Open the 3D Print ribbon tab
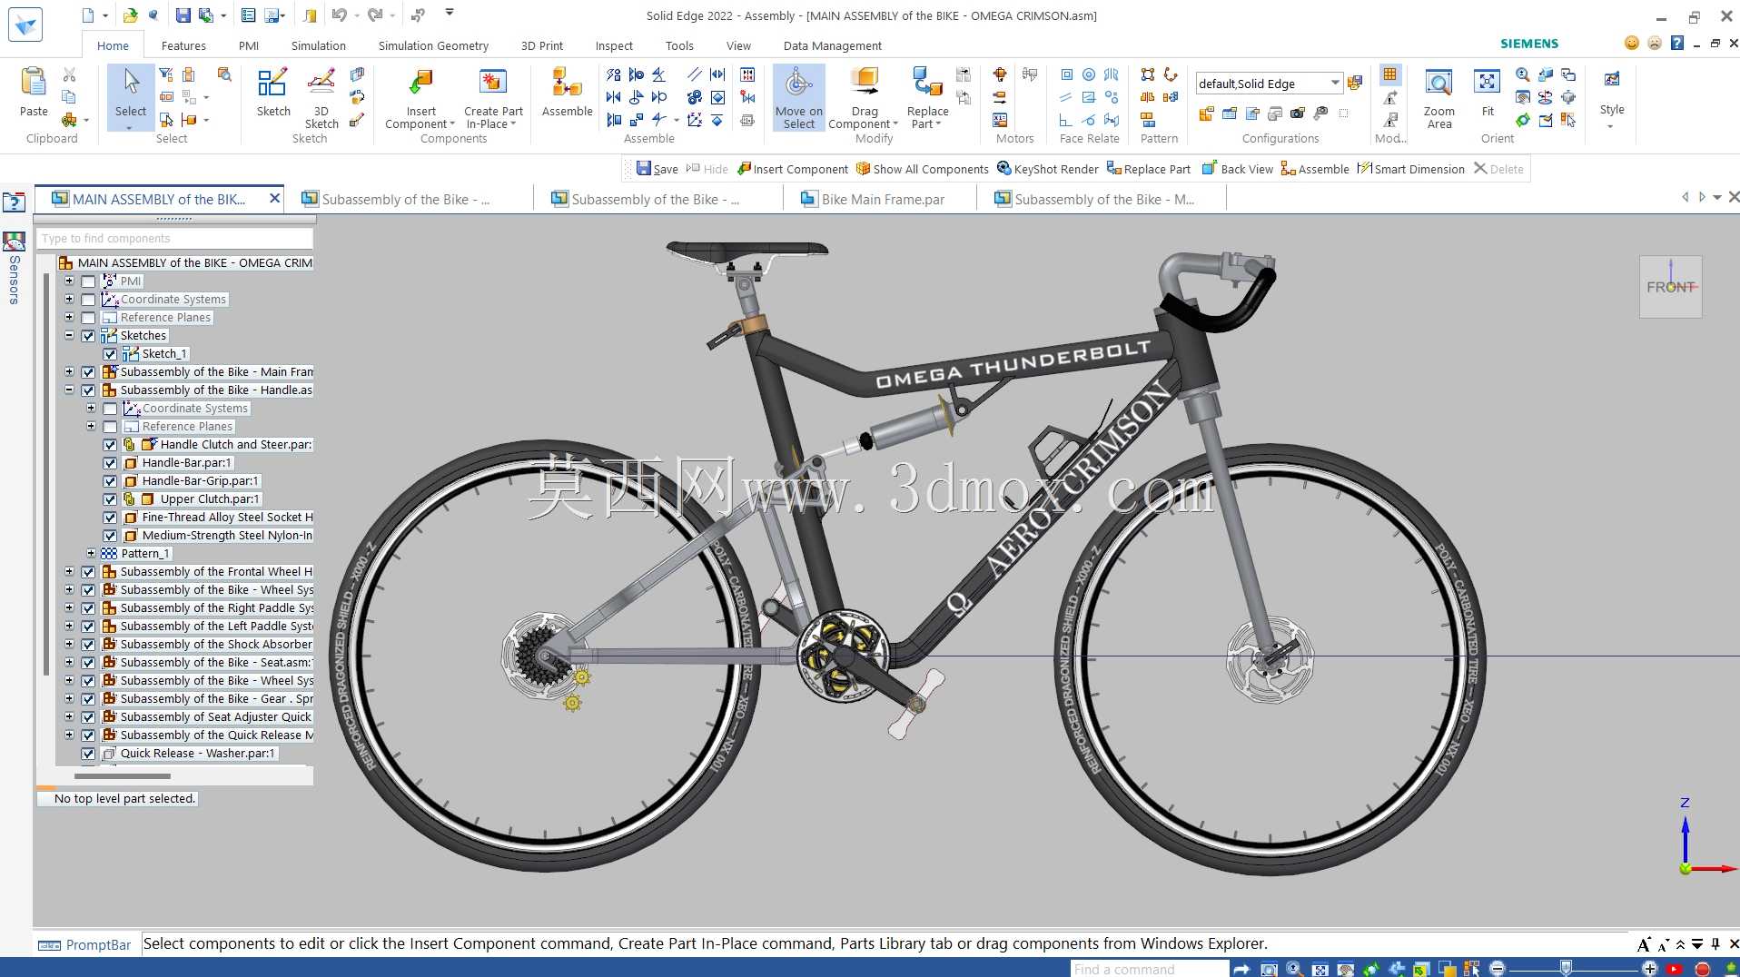Viewport: 1740px width, 977px height. (x=541, y=45)
